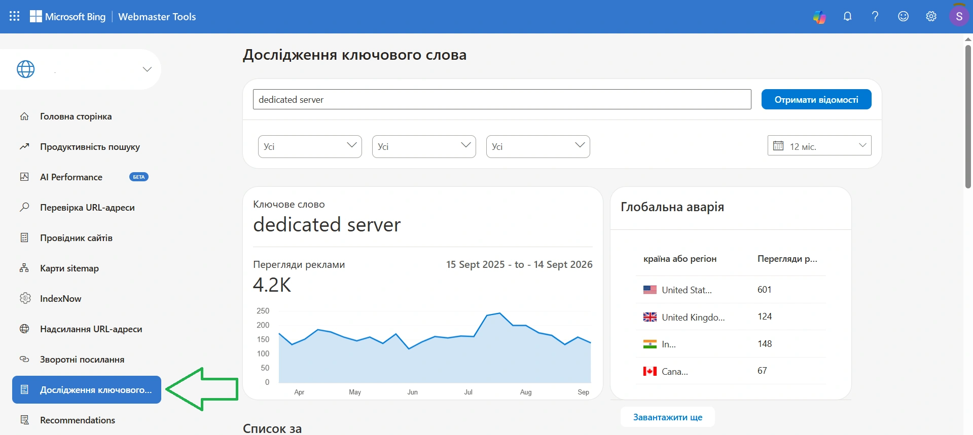Click link icon for Зворотні посилання
The height and width of the screenshot is (435, 973).
coord(24,359)
